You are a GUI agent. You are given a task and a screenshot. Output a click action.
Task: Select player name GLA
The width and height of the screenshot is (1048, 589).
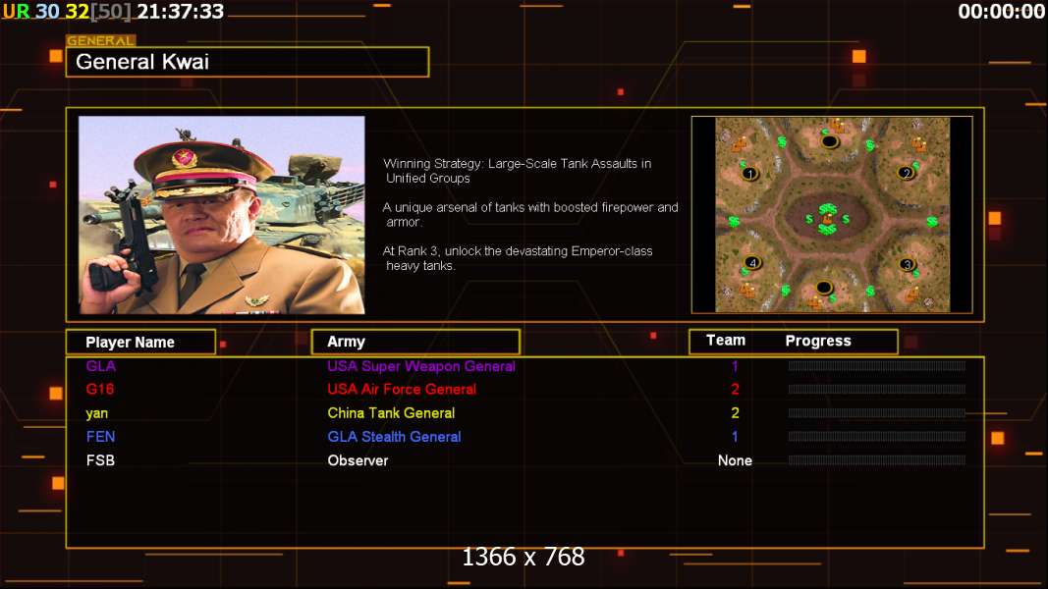pos(101,366)
